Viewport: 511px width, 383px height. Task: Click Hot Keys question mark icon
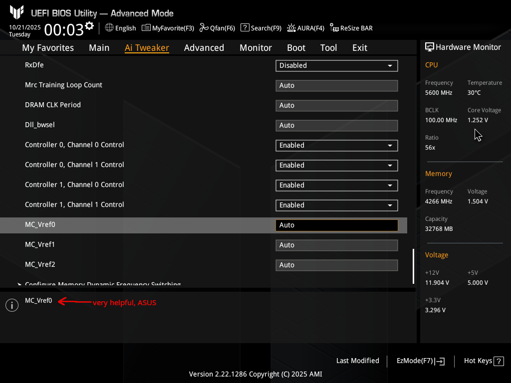(x=499, y=361)
